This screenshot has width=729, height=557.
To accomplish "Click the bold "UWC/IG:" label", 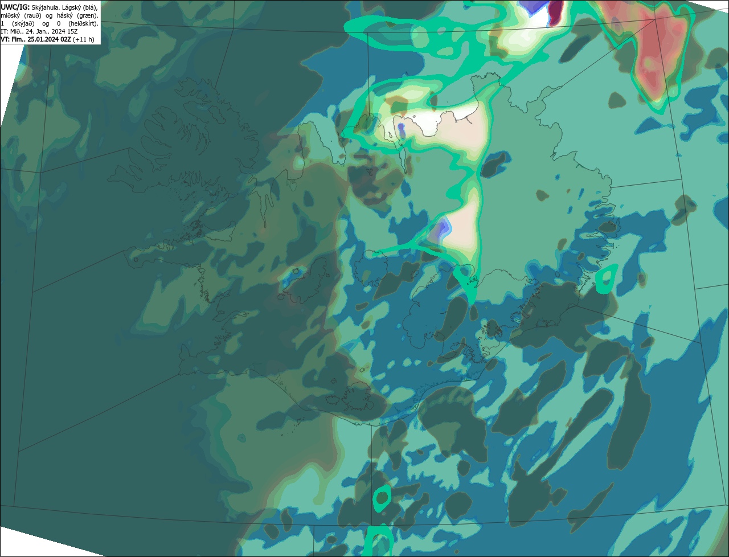I will (x=15, y=7).
